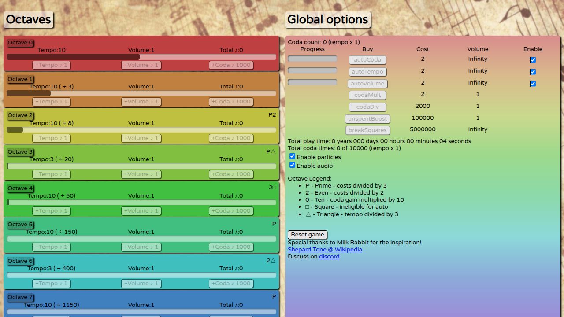Buy +Coda for Octave 0
This screenshot has width=564, height=317.
(231, 65)
